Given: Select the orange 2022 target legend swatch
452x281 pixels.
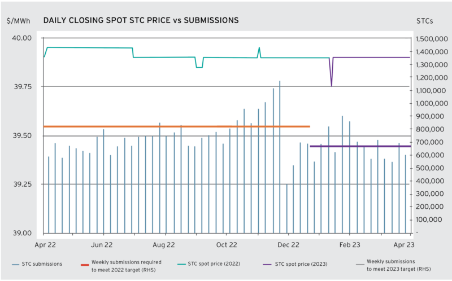Looking at the screenshot, I should [x=85, y=265].
